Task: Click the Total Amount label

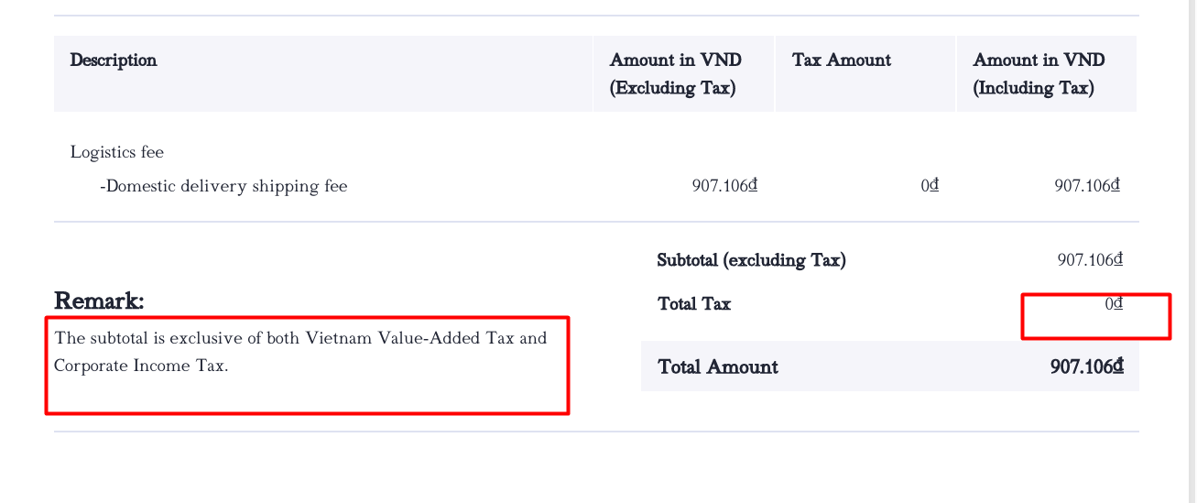Action: [718, 367]
